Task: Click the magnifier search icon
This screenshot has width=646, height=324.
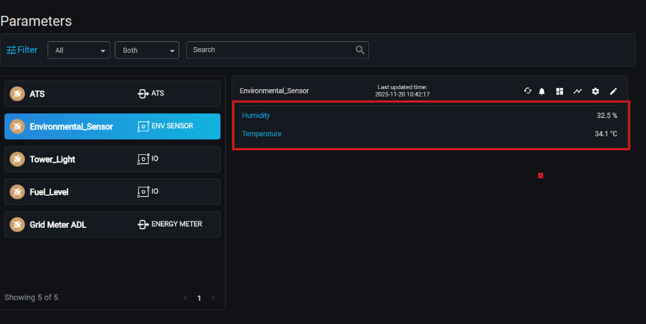Action: (360, 50)
